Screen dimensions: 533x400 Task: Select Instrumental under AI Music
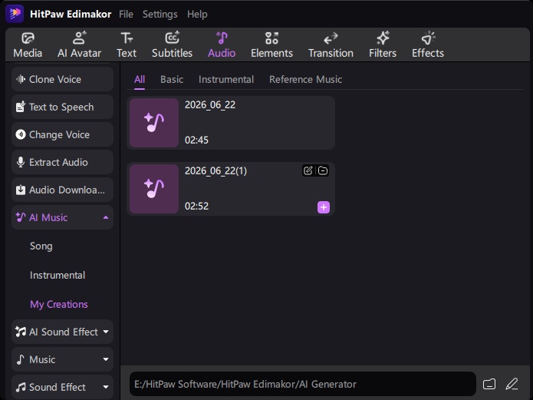tap(58, 275)
